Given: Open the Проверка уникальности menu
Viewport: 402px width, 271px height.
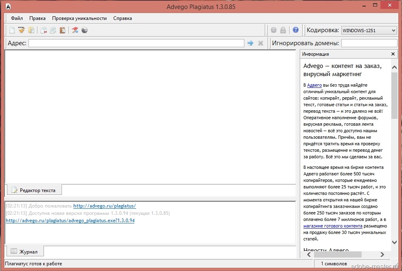Looking at the screenshot, I should pos(79,18).
